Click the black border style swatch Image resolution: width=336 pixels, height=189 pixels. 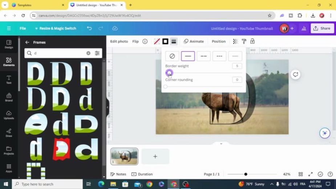(x=165, y=41)
